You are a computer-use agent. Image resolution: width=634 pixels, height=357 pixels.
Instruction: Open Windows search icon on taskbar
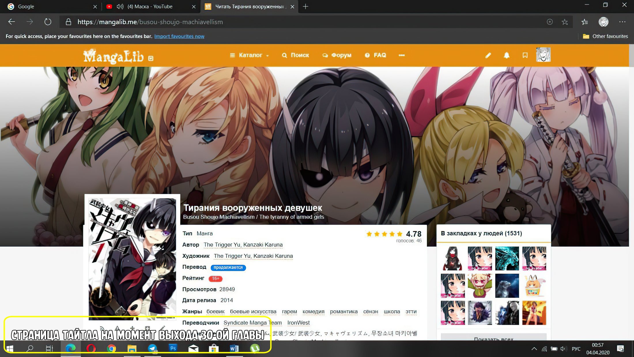(x=30, y=349)
